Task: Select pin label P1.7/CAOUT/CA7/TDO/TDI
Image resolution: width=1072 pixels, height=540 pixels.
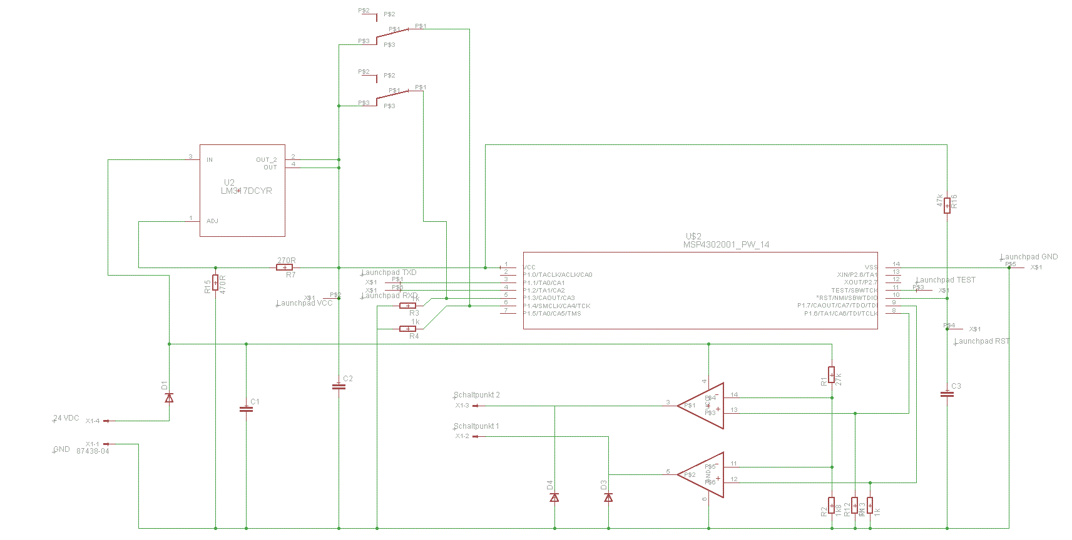Action: point(837,306)
